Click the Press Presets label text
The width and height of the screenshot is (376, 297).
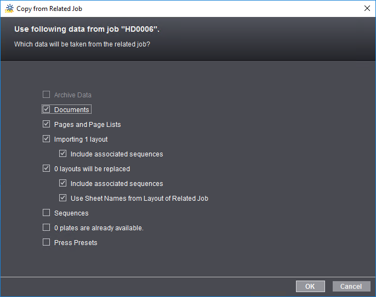[76, 242]
